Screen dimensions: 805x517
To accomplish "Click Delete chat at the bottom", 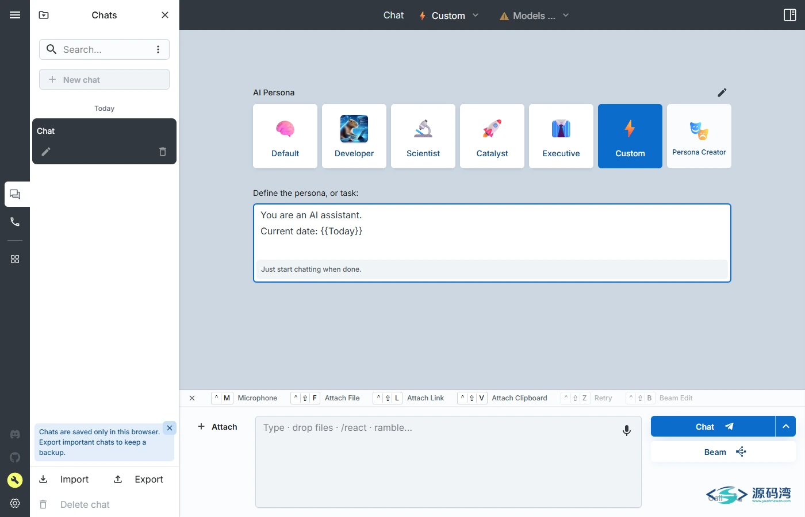I will pos(74,504).
